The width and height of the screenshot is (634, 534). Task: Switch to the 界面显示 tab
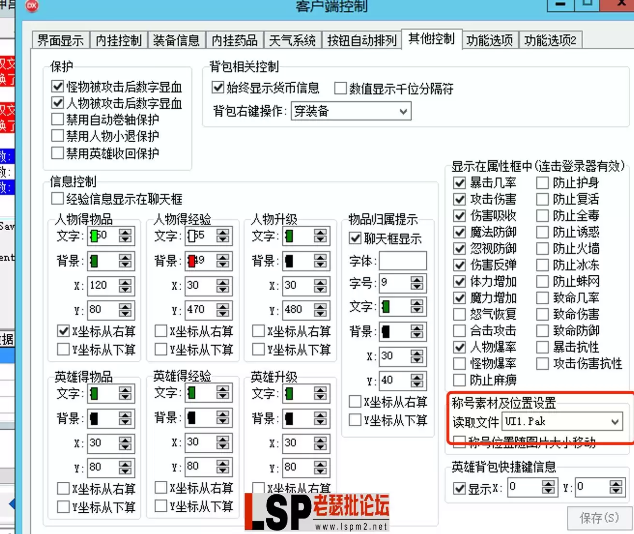[59, 41]
